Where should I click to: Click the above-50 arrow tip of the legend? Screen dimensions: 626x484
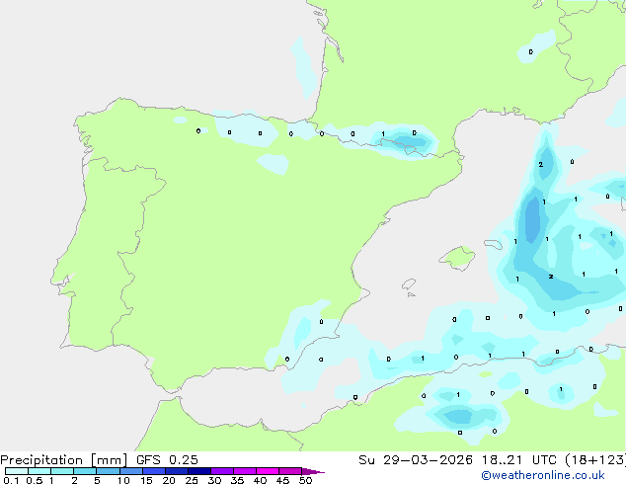point(313,471)
